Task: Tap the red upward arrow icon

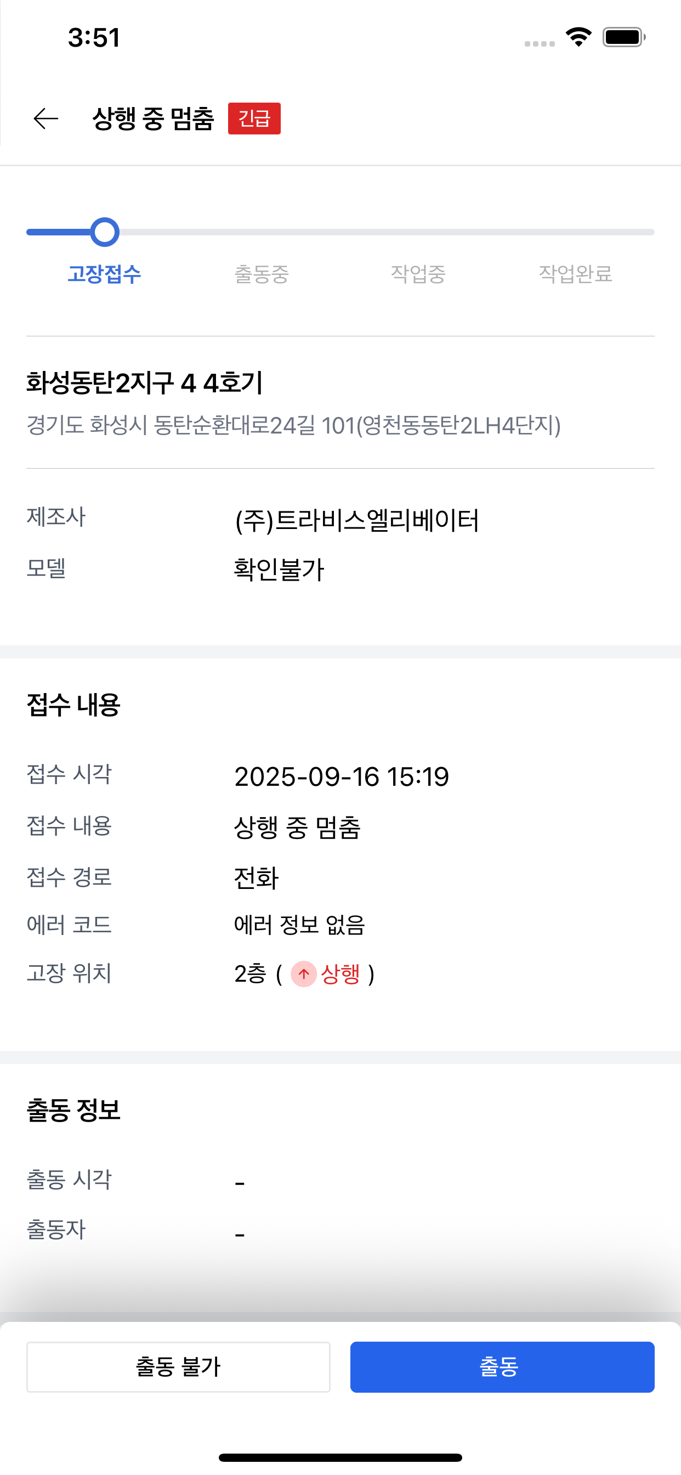Action: coord(304,973)
